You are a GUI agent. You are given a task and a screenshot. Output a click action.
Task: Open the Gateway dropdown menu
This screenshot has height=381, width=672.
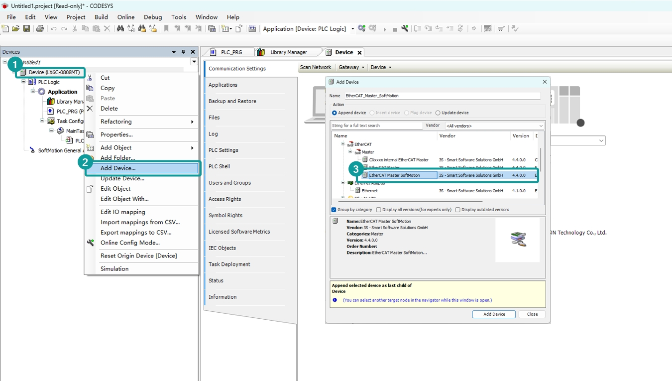351,67
